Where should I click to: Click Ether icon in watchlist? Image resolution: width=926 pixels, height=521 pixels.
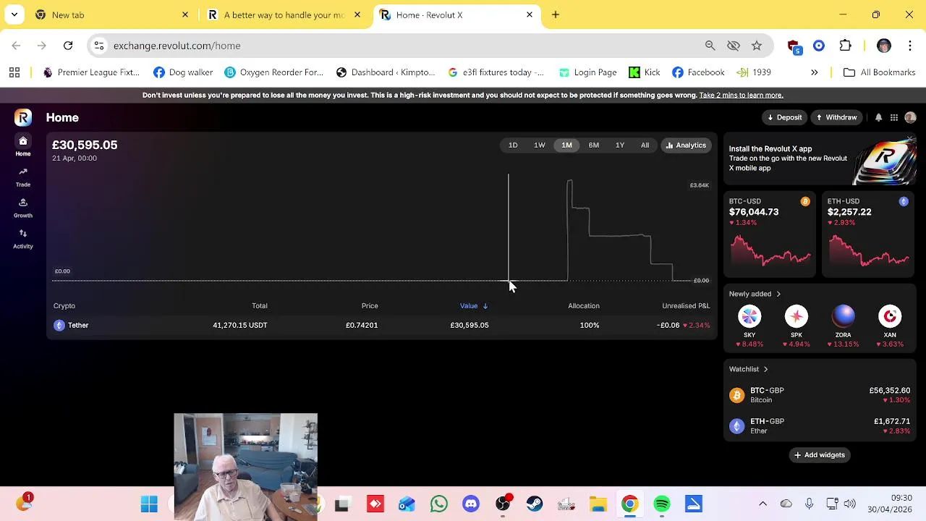point(736,426)
